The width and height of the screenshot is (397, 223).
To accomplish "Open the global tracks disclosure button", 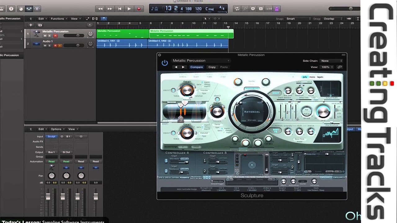I will 90,25.
